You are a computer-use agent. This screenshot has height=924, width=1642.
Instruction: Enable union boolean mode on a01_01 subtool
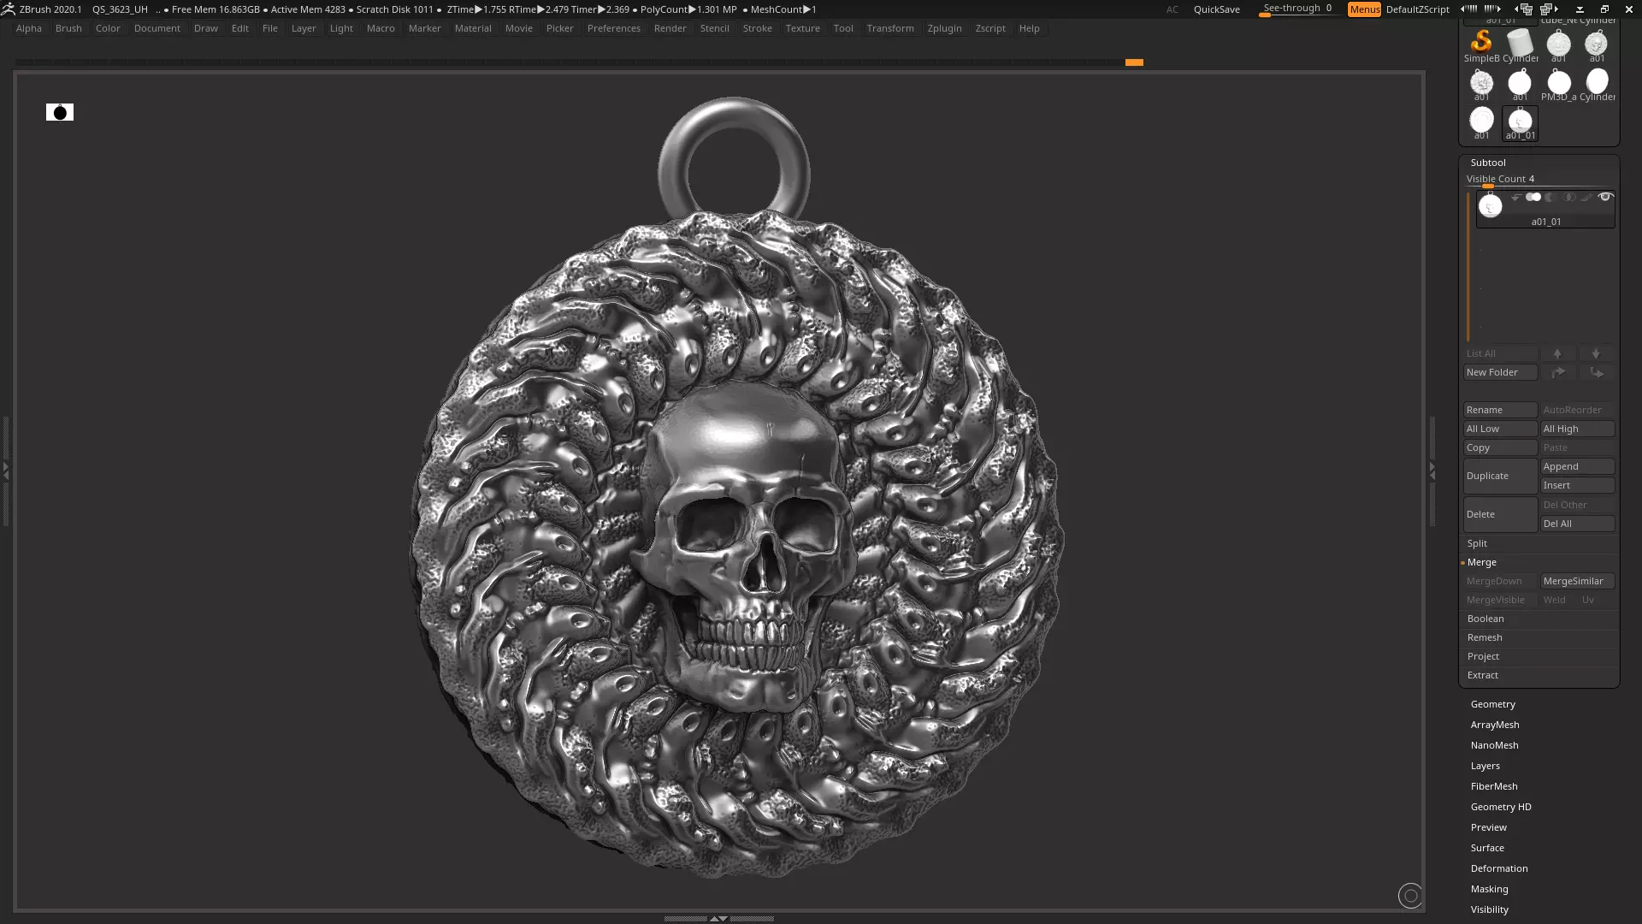[x=1533, y=197]
